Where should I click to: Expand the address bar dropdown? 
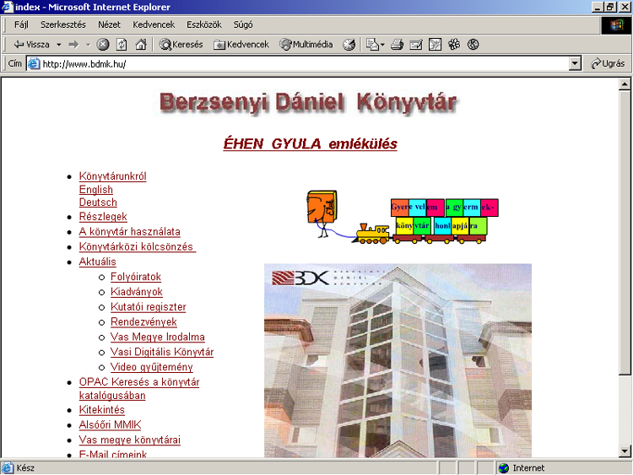coord(575,64)
